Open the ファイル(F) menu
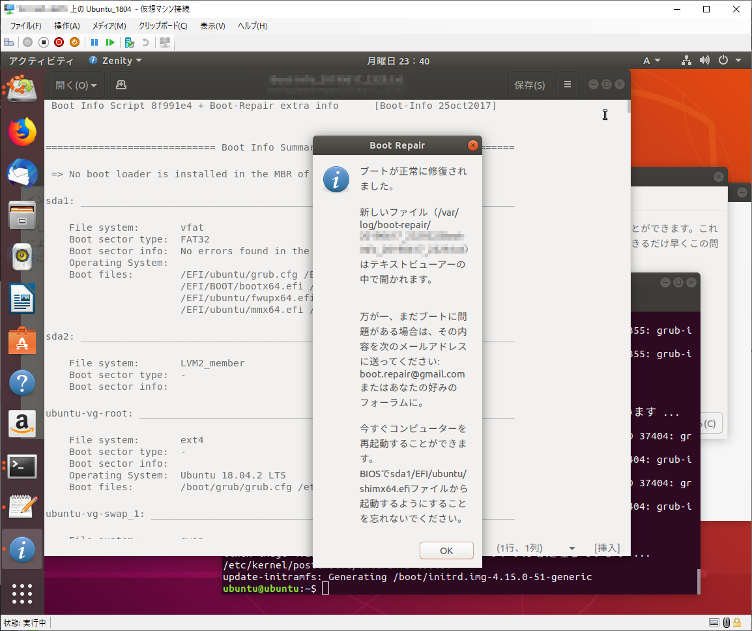Image resolution: width=752 pixels, height=631 pixels. 25,26
